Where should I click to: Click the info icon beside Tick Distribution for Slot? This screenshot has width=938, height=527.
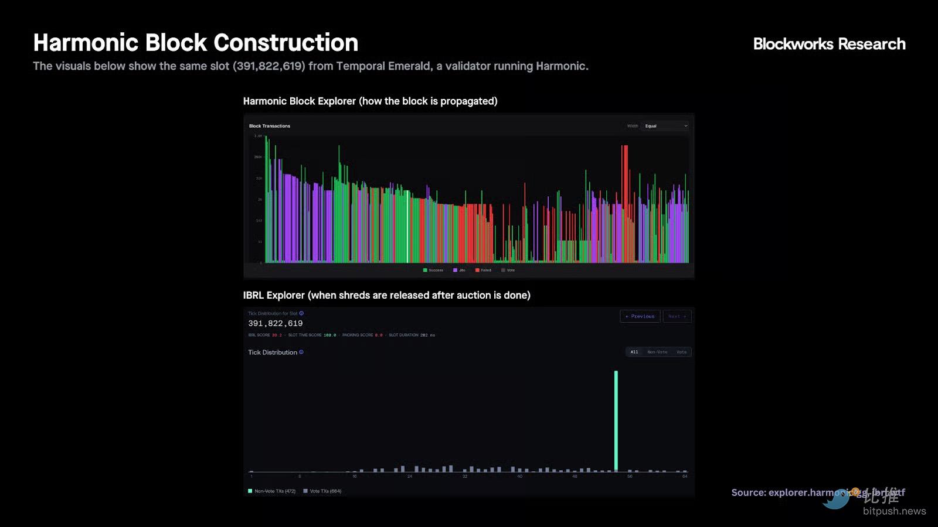tap(301, 313)
